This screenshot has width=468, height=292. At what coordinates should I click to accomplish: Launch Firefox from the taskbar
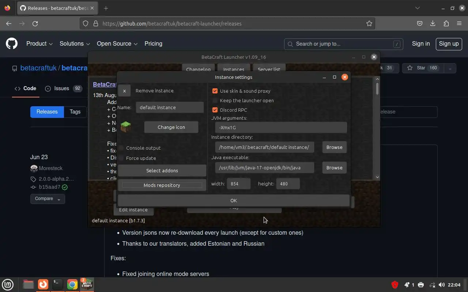(x=43, y=284)
